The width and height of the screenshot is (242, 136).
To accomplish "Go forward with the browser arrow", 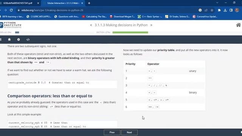I will pyautogui.click(x=5, y=10).
